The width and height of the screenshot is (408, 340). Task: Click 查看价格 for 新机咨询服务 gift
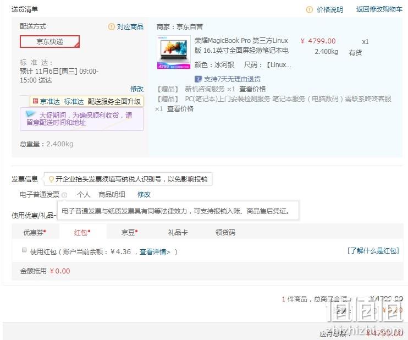252,89
